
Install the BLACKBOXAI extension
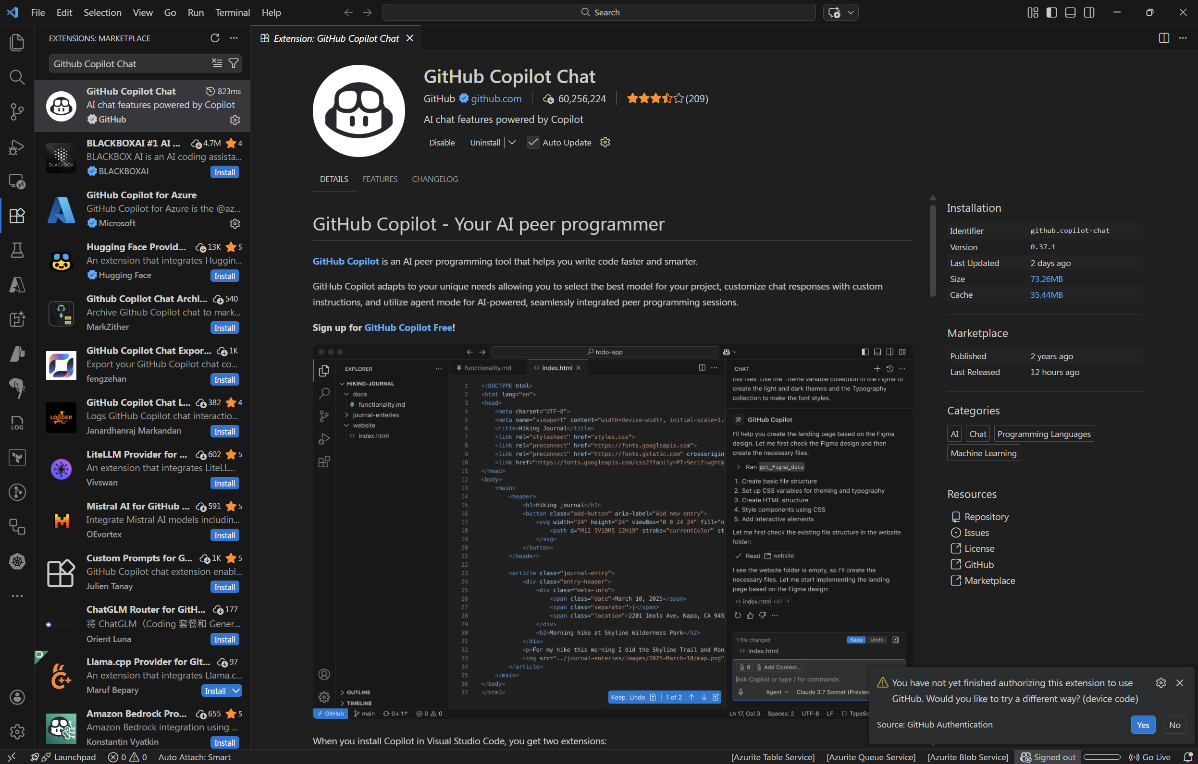tap(225, 172)
